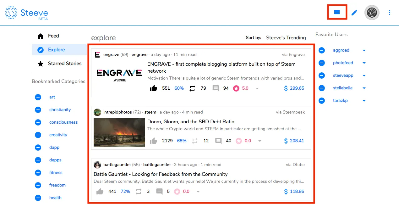Image resolution: width=399 pixels, height=207 pixels.
Task: Click the Steeve logo in header
Action: pyautogui.click(x=26, y=13)
